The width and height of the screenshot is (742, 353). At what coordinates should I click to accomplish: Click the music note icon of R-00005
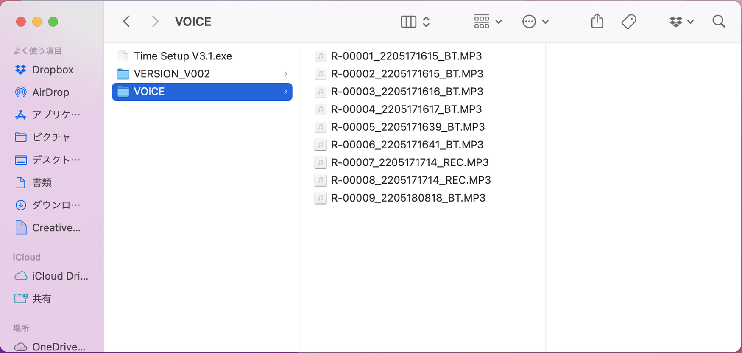click(x=321, y=127)
